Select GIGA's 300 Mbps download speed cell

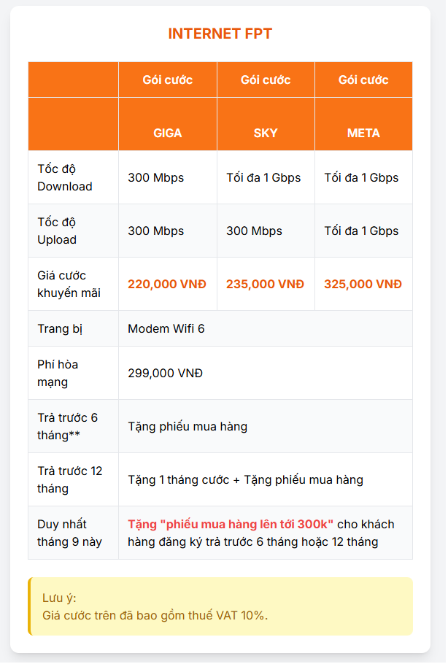(x=156, y=177)
